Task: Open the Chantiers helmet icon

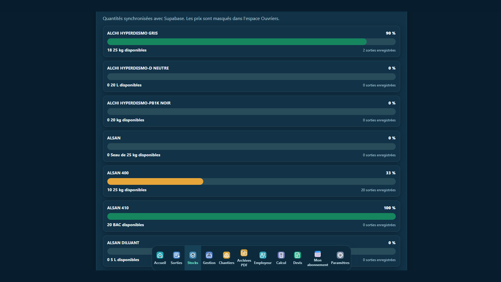Action: tap(226, 255)
